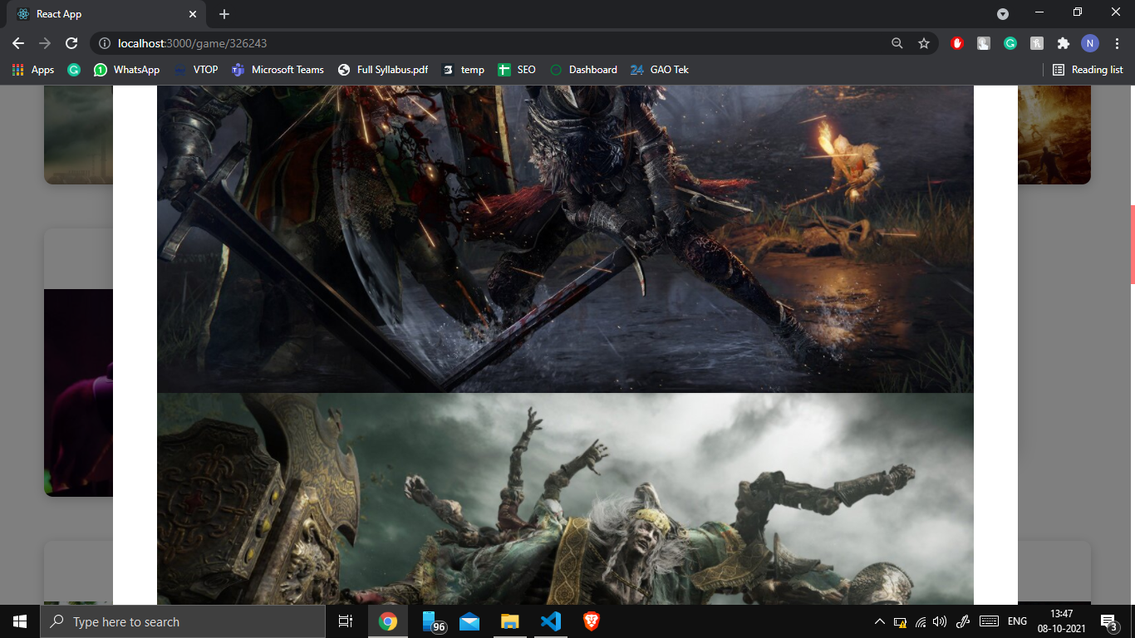
Task: Open the Mail app in taskbar
Action: (469, 621)
